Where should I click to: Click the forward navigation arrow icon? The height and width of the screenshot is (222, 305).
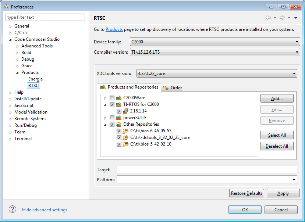[282, 18]
